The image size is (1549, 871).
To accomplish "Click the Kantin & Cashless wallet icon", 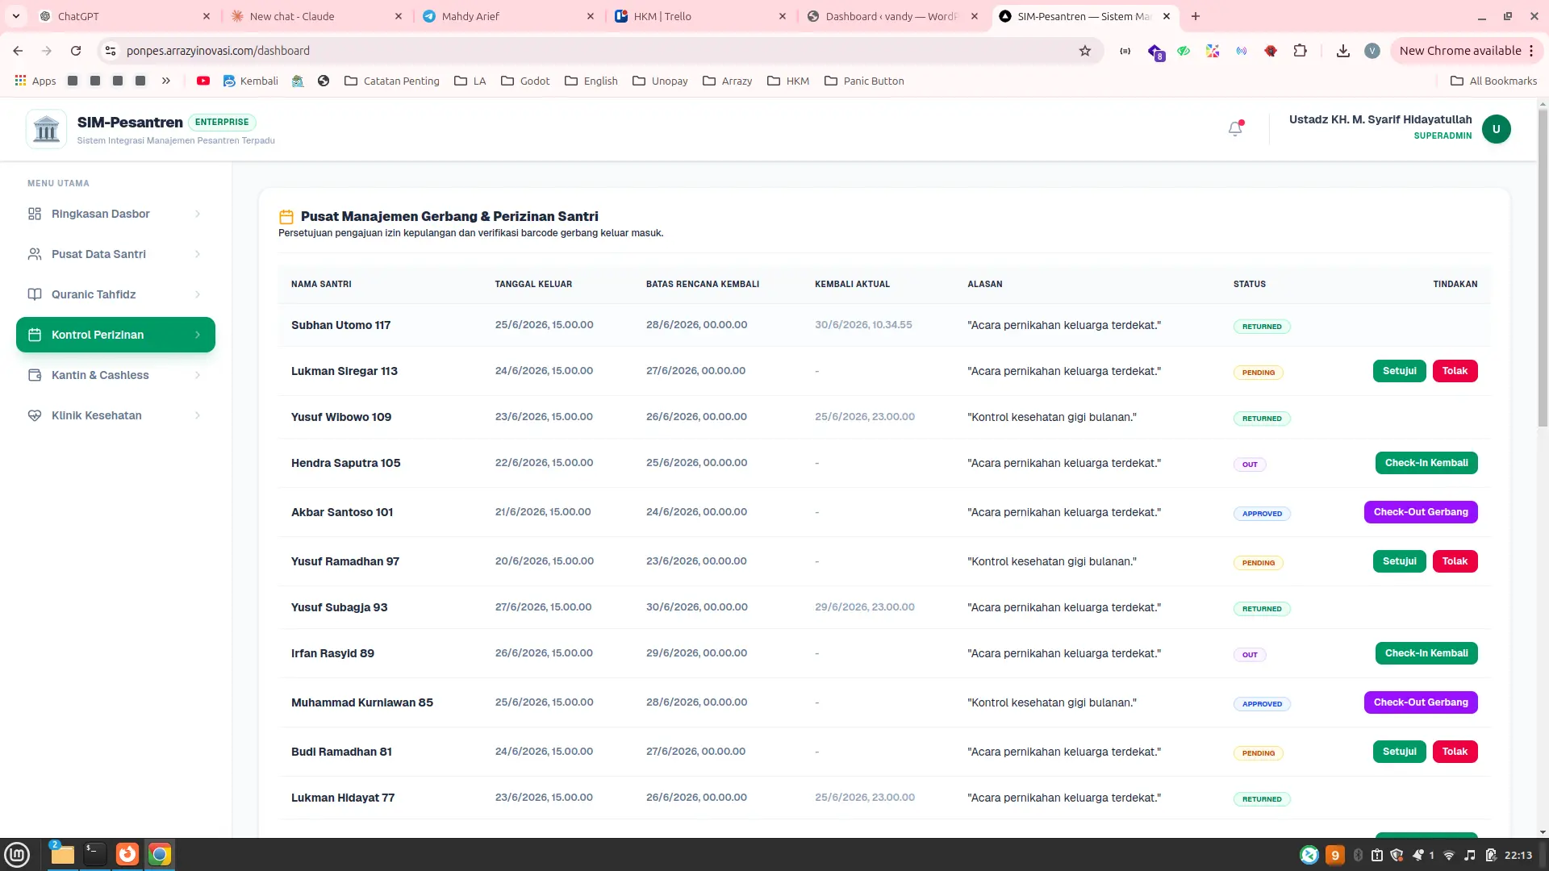I will coord(35,375).
